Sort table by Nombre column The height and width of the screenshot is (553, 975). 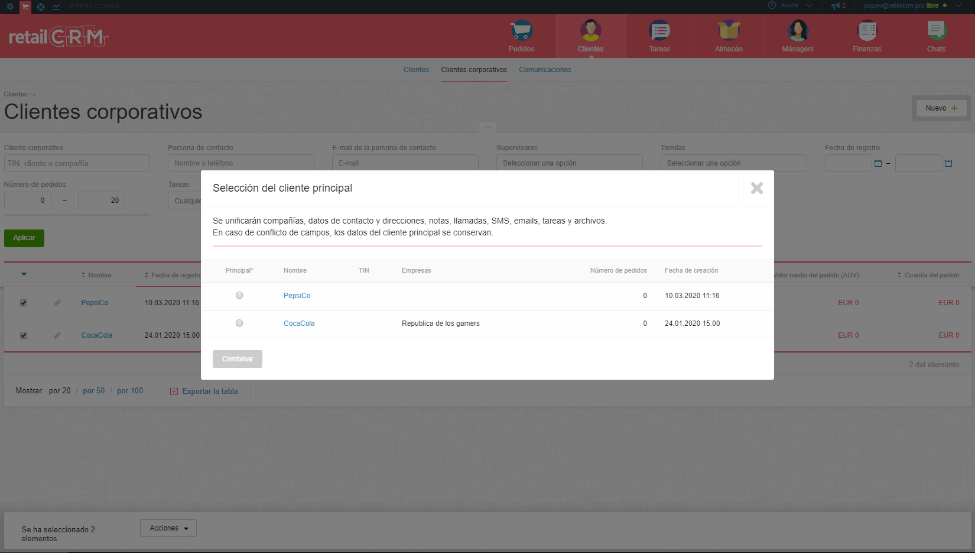click(x=96, y=275)
